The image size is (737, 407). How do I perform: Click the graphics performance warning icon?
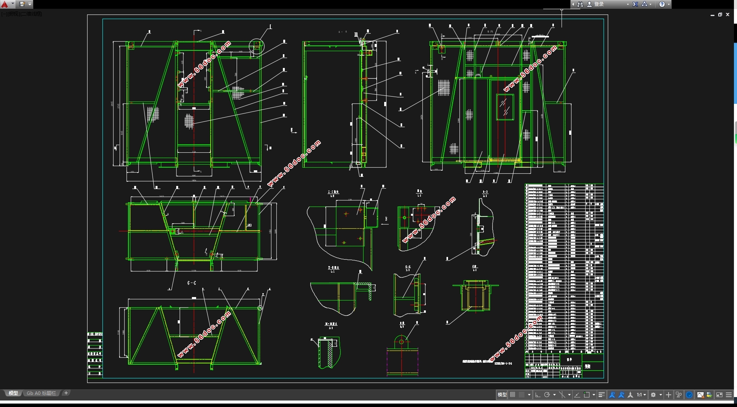pyautogui.click(x=700, y=395)
